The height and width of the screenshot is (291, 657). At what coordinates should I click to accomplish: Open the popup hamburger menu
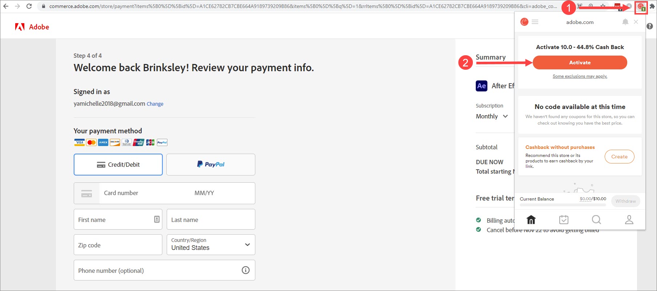point(535,22)
